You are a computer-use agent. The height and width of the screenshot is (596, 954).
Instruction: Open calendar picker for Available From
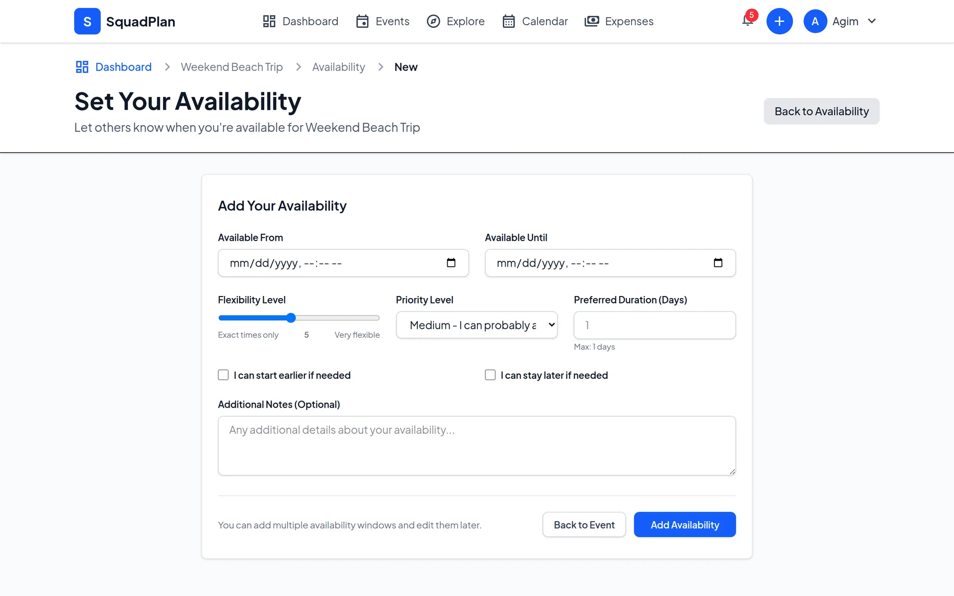(451, 263)
